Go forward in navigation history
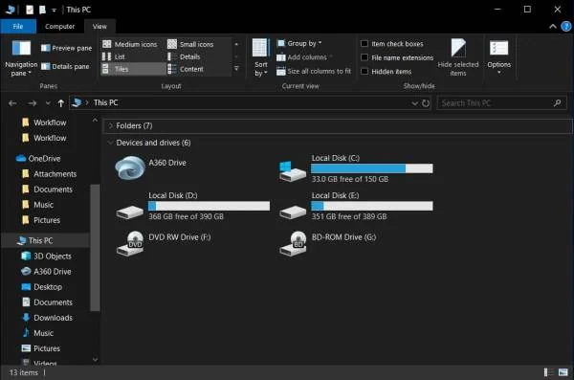The image size is (574, 380). [32, 103]
